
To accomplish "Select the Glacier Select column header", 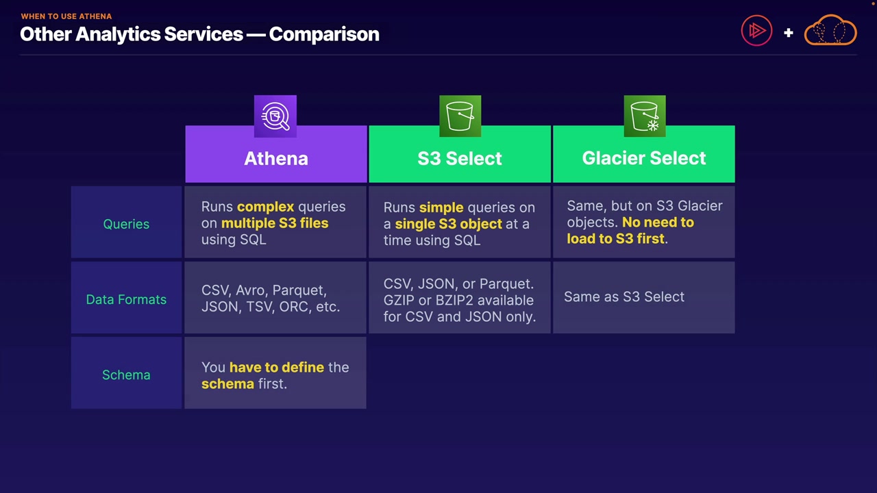I will 644,158.
